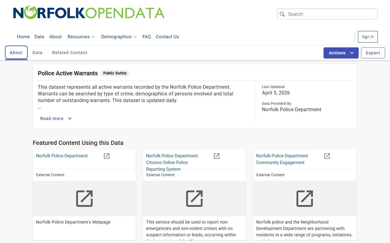Click the Sign In button

pos(368,37)
